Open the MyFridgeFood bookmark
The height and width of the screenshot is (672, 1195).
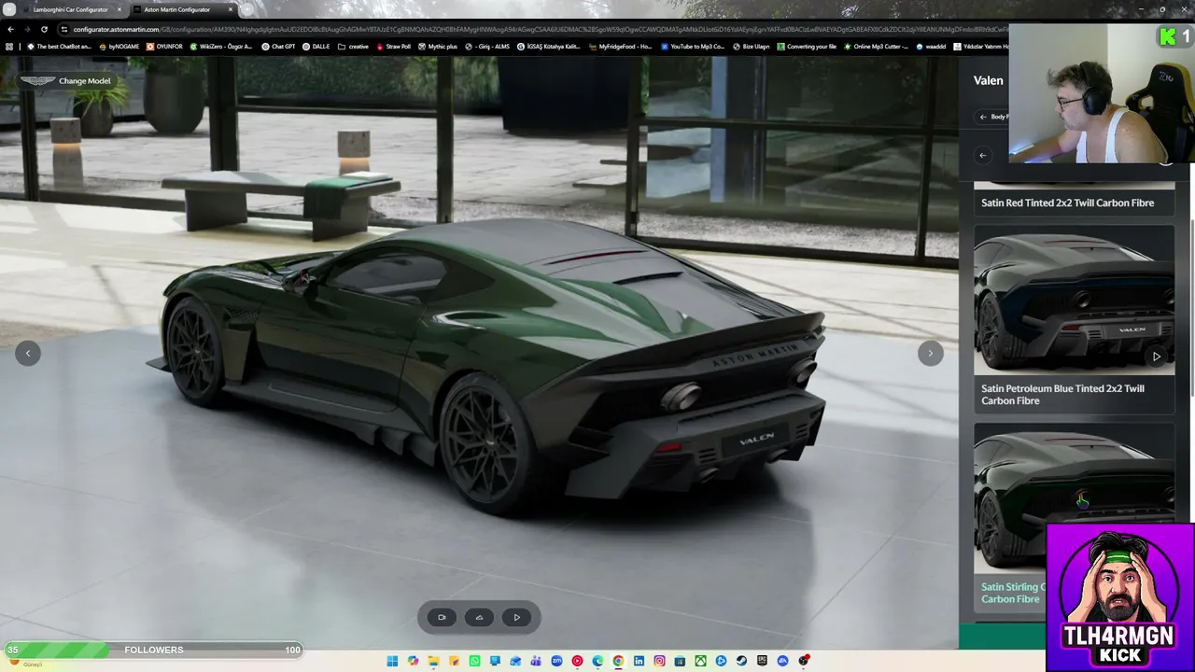click(x=620, y=47)
